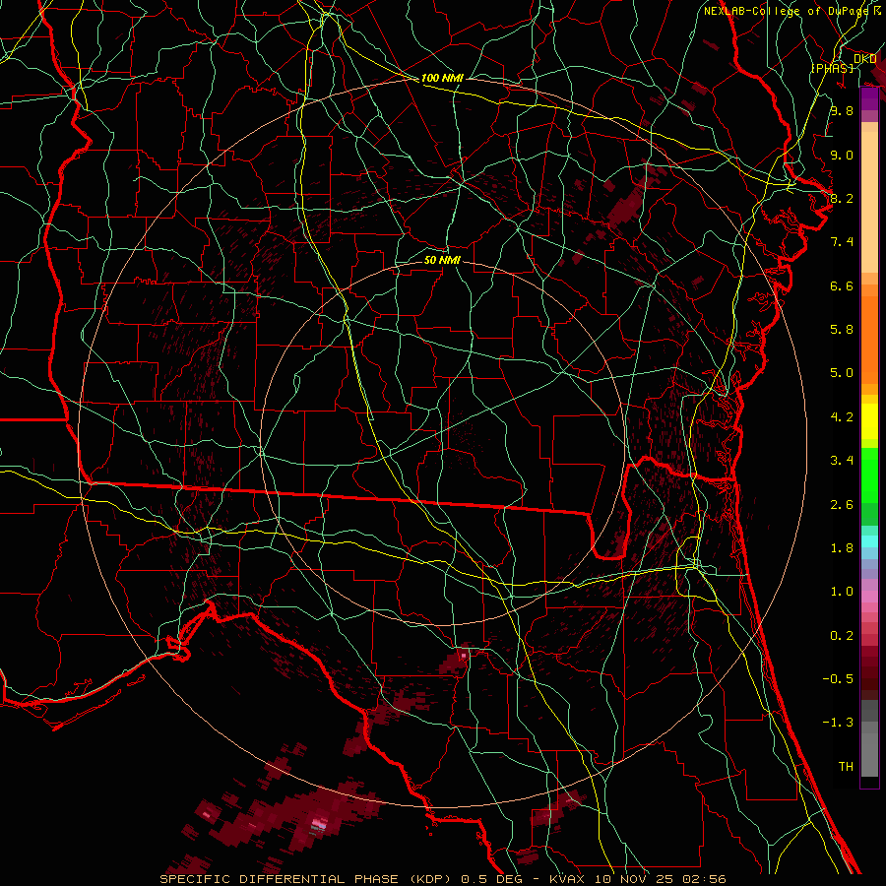Click the 100 NMI range ring label
886x886 pixels.
[x=442, y=78]
